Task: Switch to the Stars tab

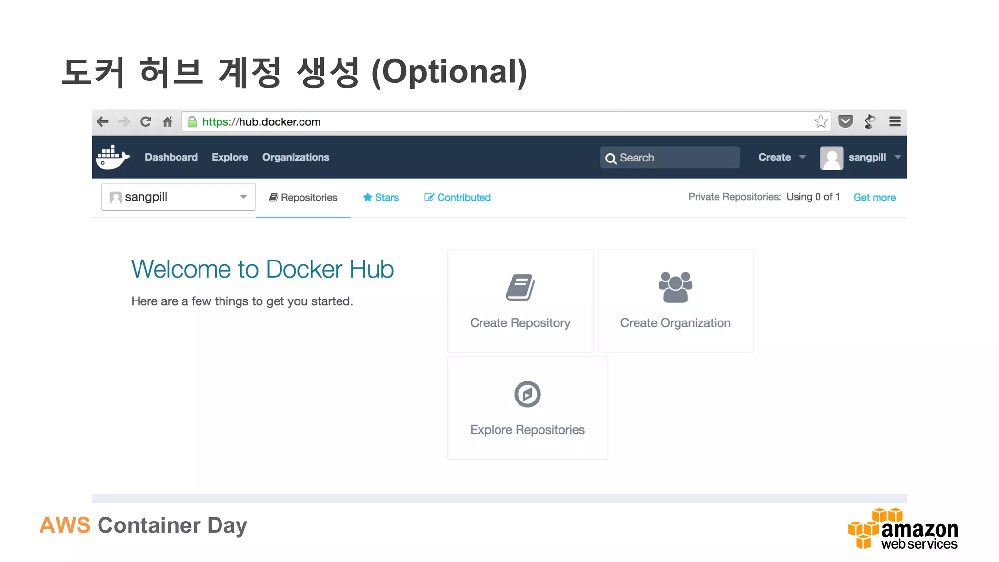Action: pos(381,197)
